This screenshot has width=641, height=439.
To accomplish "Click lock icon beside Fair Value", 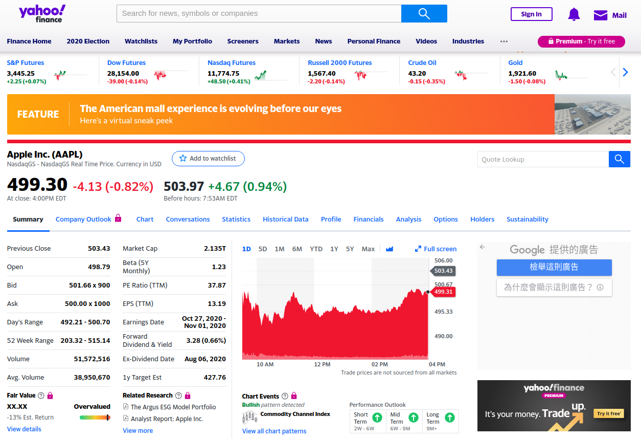I will point(50,396).
